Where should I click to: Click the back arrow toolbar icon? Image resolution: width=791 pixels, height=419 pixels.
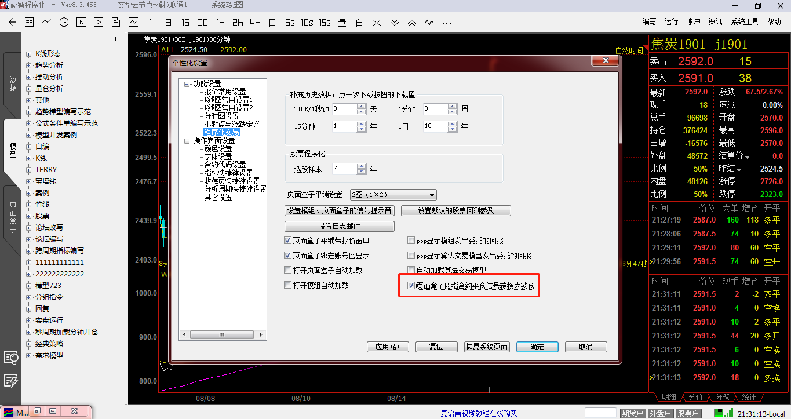point(13,23)
